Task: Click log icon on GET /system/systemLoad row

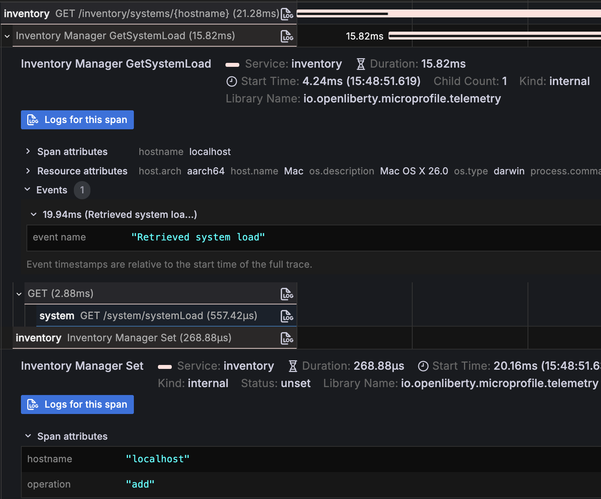Action: (287, 316)
